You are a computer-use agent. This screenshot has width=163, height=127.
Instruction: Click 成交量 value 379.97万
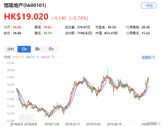(84, 27)
